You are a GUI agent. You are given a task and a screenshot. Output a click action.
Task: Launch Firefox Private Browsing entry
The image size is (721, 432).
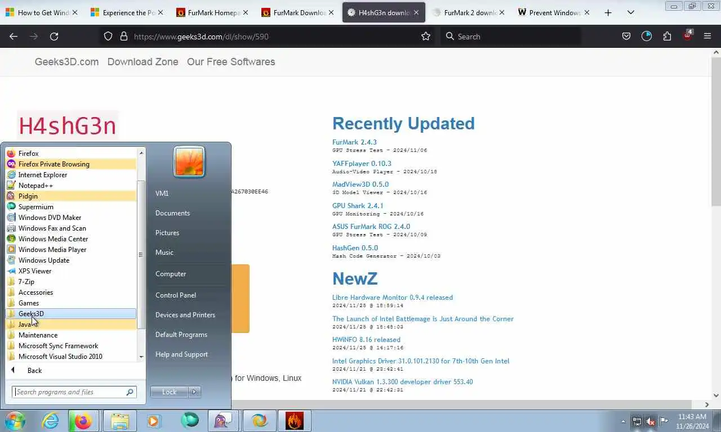(x=70, y=164)
